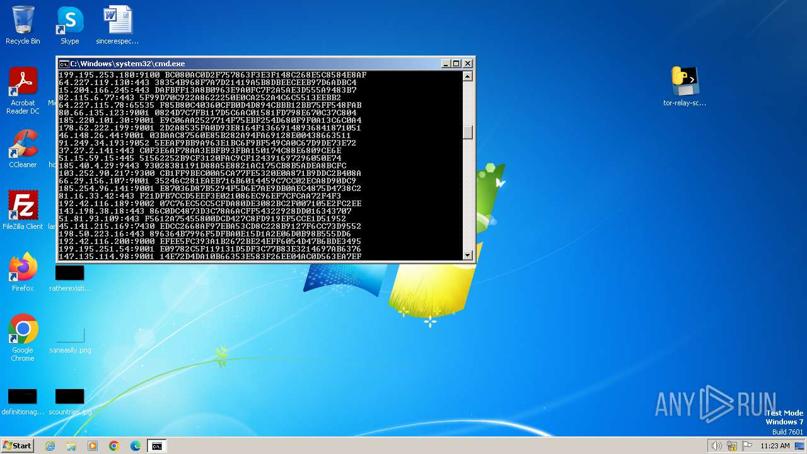Click the line starting 80.66.135.123:9001
The width and height of the screenshot is (807, 454).
[207, 113]
